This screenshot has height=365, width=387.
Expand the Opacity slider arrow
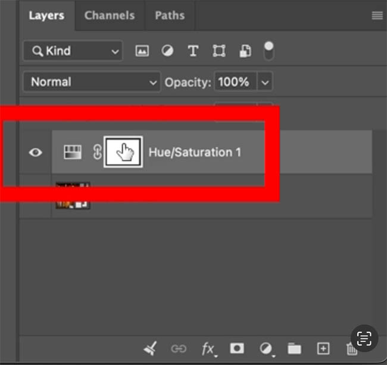click(x=265, y=82)
